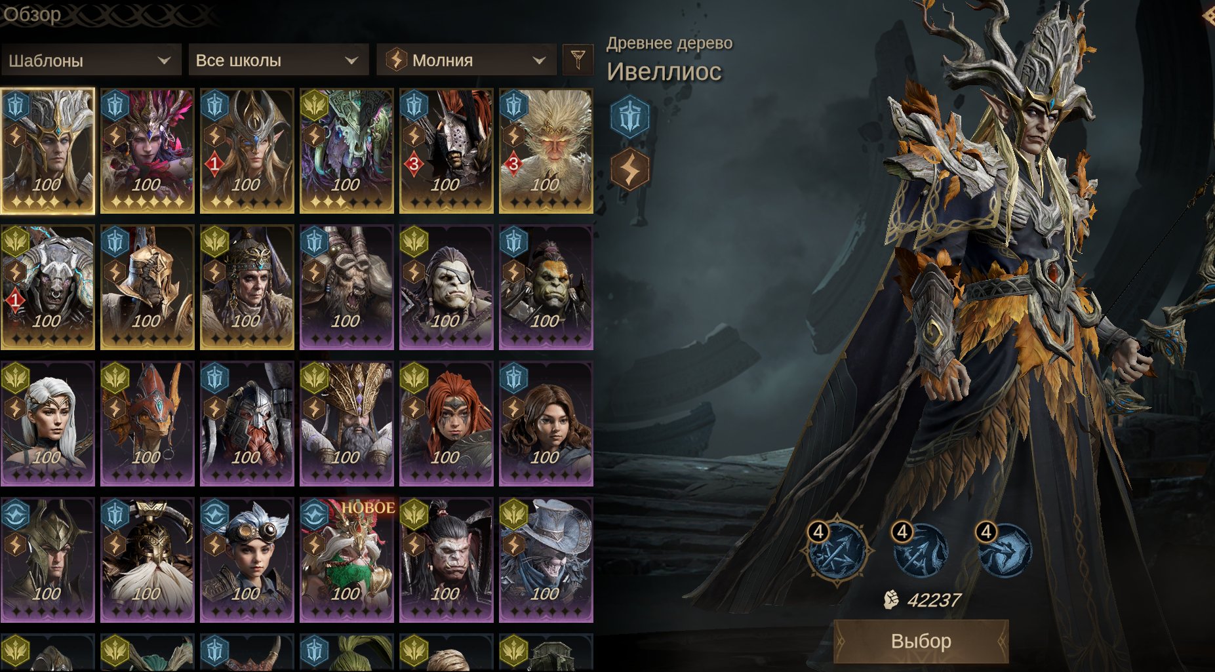Click the golden diamond icon at top-right corner
This screenshot has width=1215, height=672.
click(x=1208, y=16)
